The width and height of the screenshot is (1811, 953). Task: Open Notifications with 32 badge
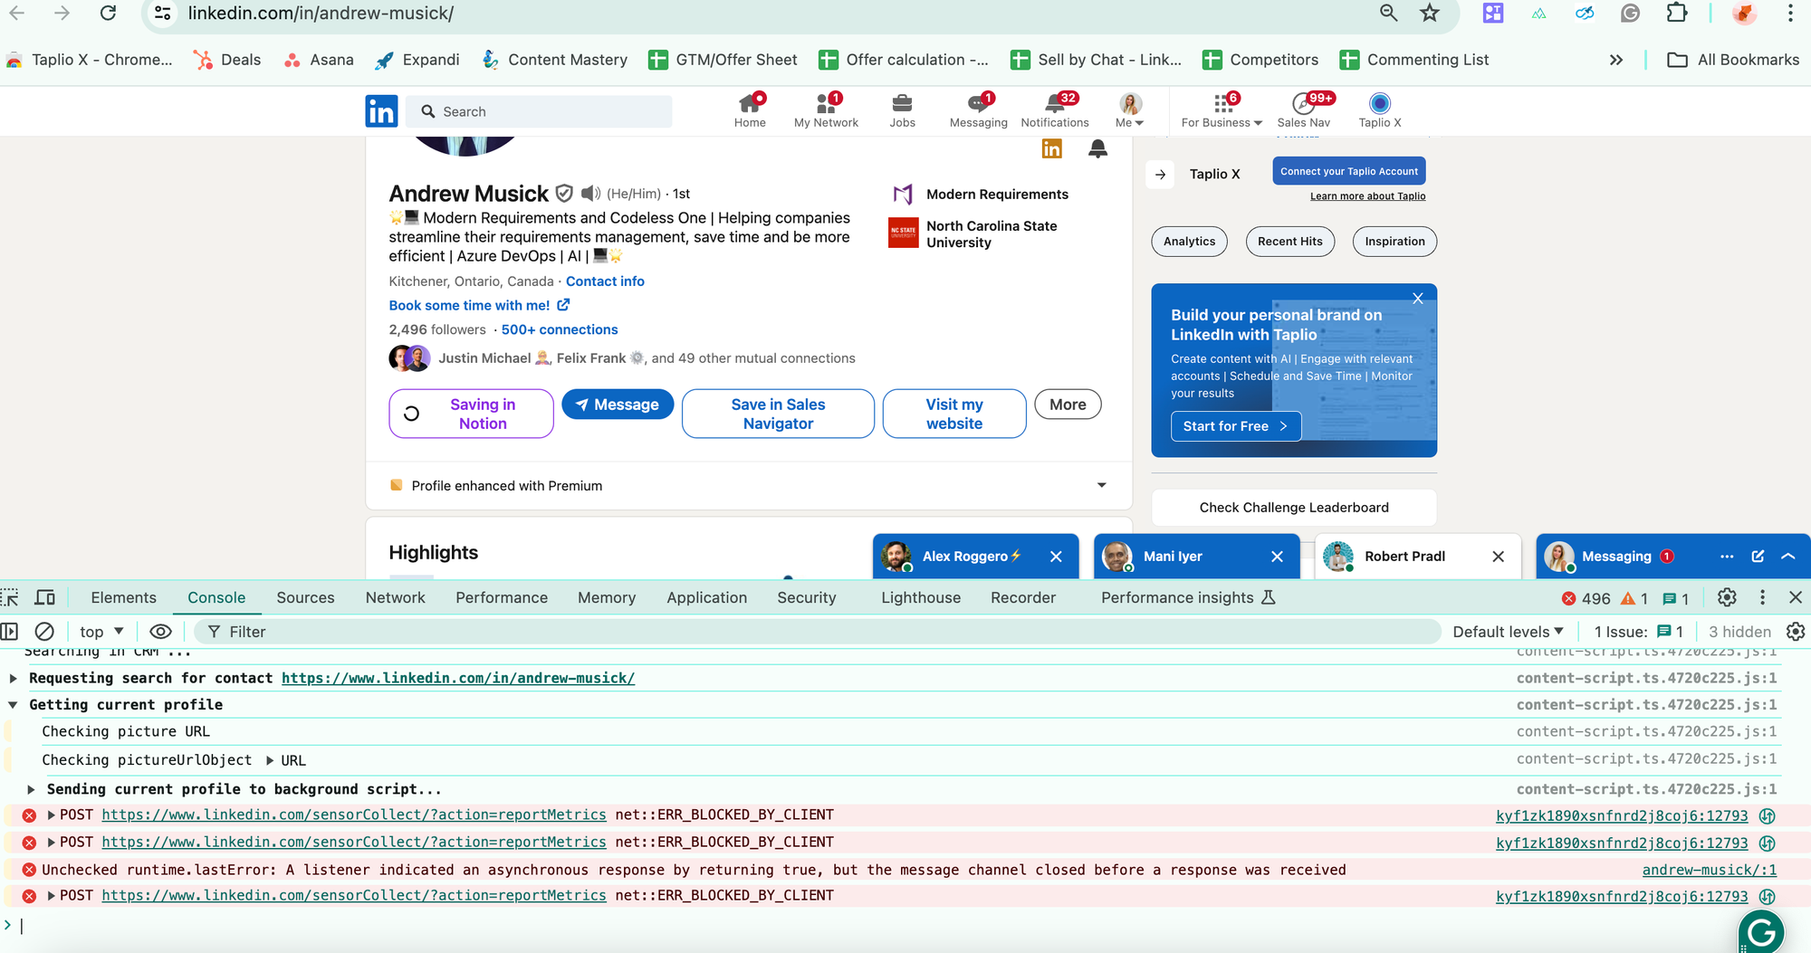(x=1055, y=110)
